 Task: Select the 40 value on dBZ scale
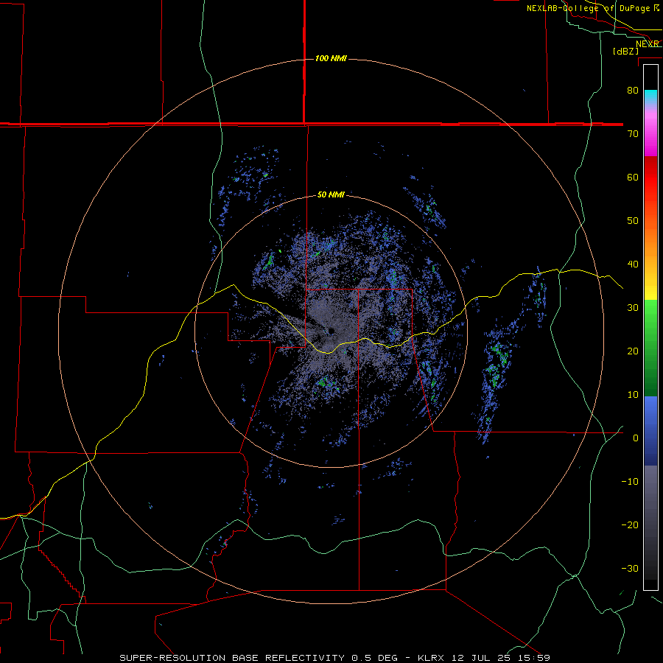[x=633, y=264]
